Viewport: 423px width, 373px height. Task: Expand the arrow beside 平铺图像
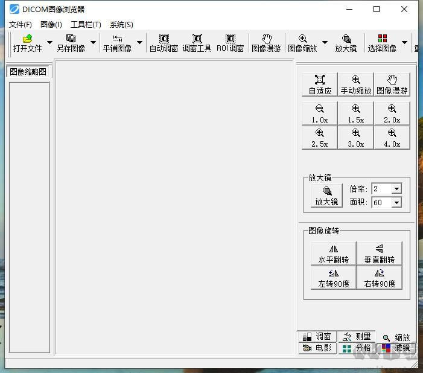point(140,43)
